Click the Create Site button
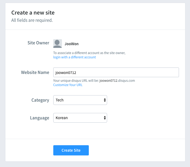The height and width of the screenshot is (167, 190). coord(71,150)
